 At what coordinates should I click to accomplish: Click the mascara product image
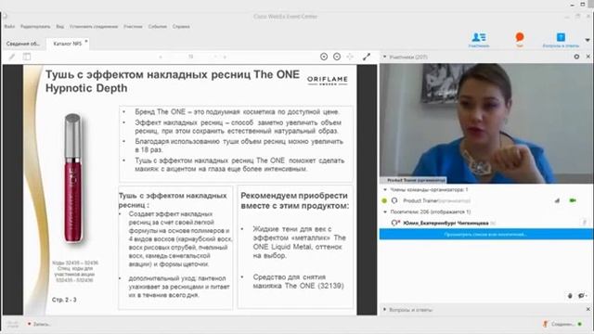pyautogui.click(x=72, y=178)
